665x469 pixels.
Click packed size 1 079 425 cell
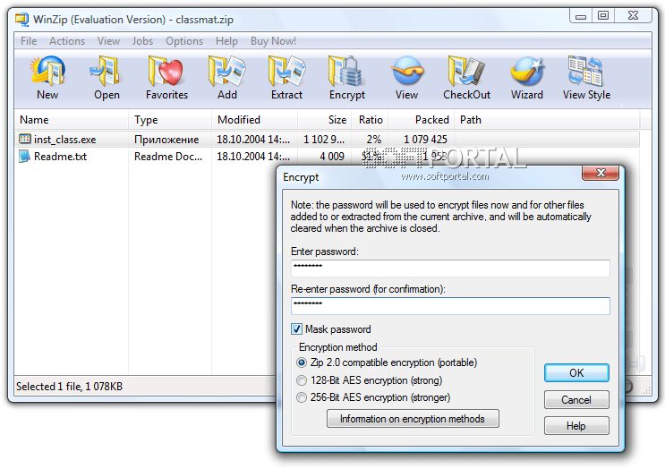click(425, 140)
